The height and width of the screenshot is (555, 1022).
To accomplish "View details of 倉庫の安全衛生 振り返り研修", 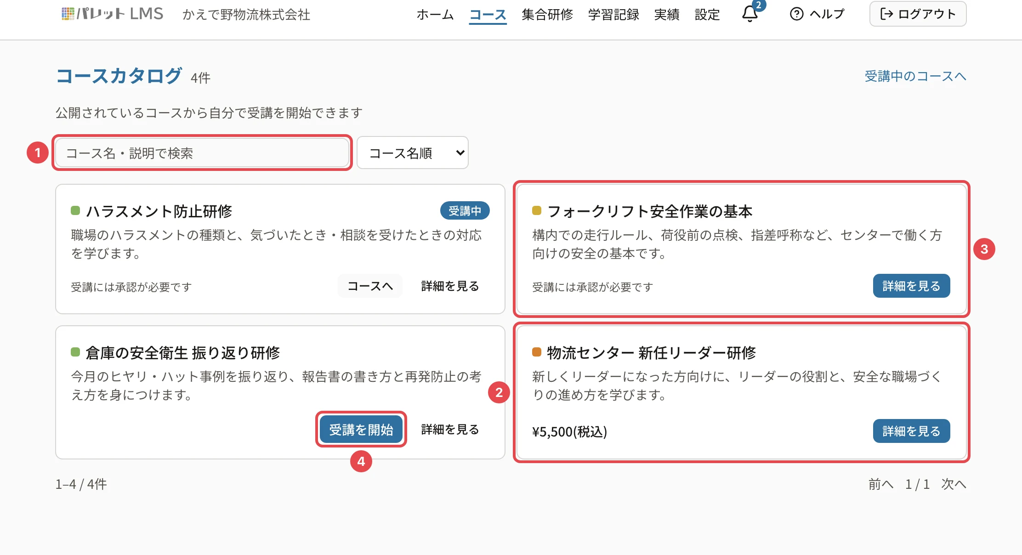I will [450, 429].
